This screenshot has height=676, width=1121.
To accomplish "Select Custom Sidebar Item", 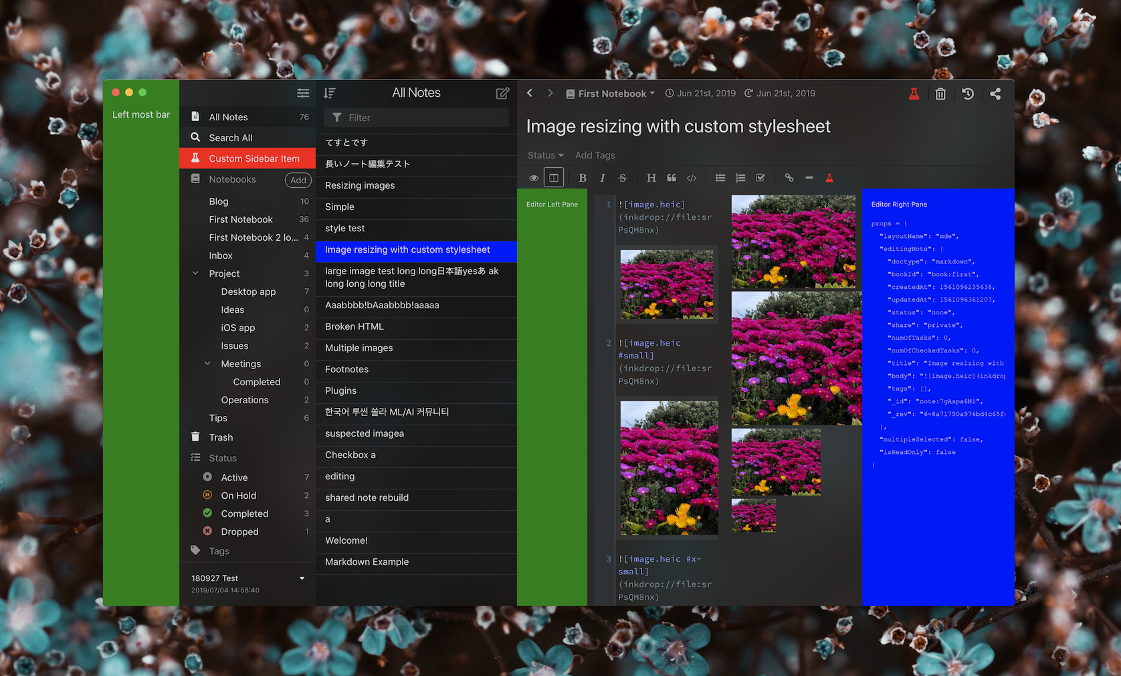I will pos(247,158).
